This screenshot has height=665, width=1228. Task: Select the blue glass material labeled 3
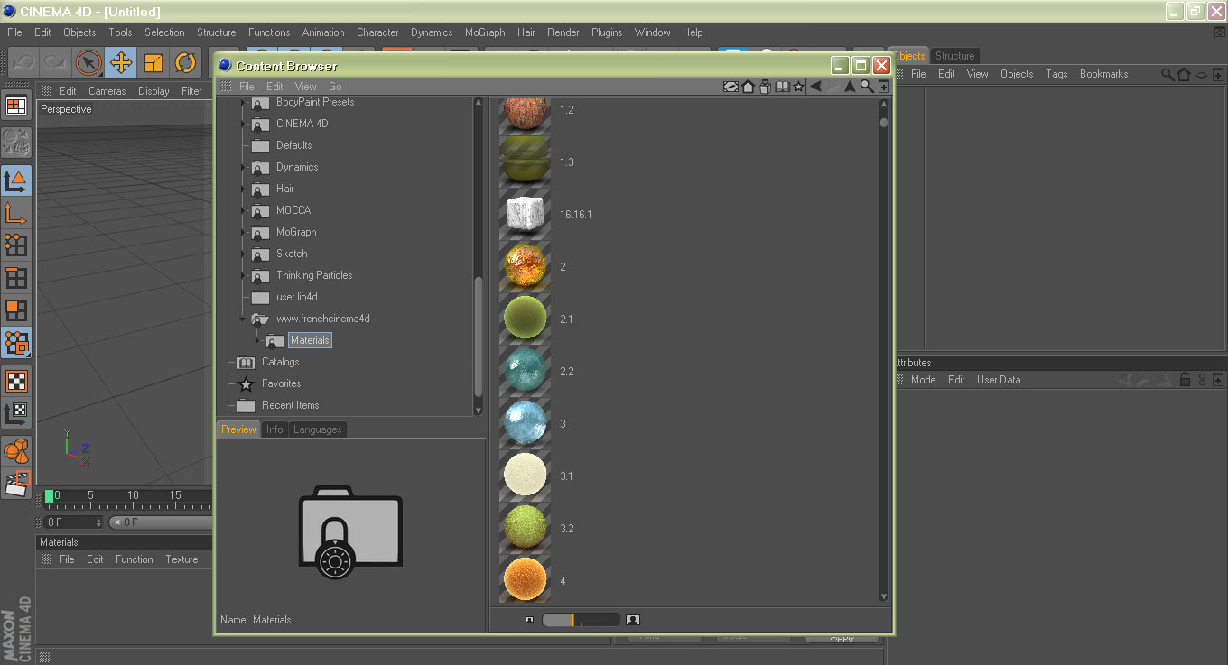point(525,424)
